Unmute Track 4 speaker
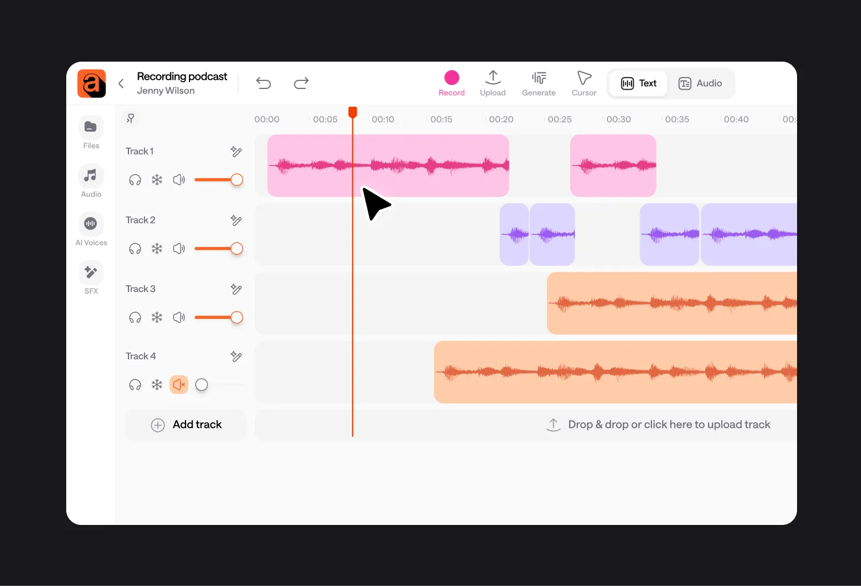 click(179, 385)
